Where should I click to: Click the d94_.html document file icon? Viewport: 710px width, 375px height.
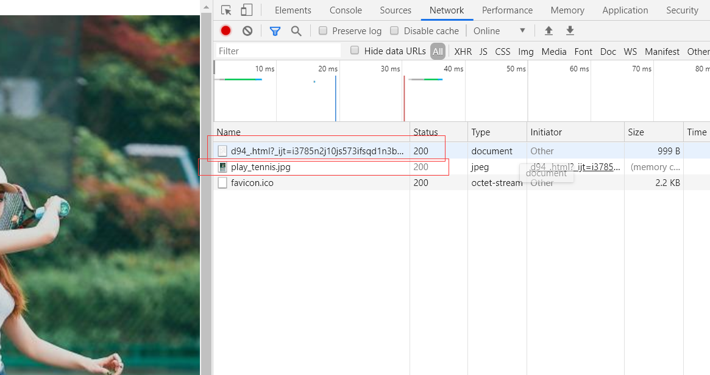pyautogui.click(x=222, y=151)
